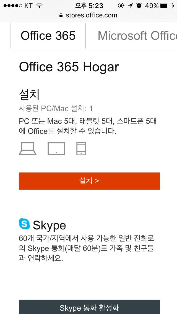Click the smartphone device icon

81,149
